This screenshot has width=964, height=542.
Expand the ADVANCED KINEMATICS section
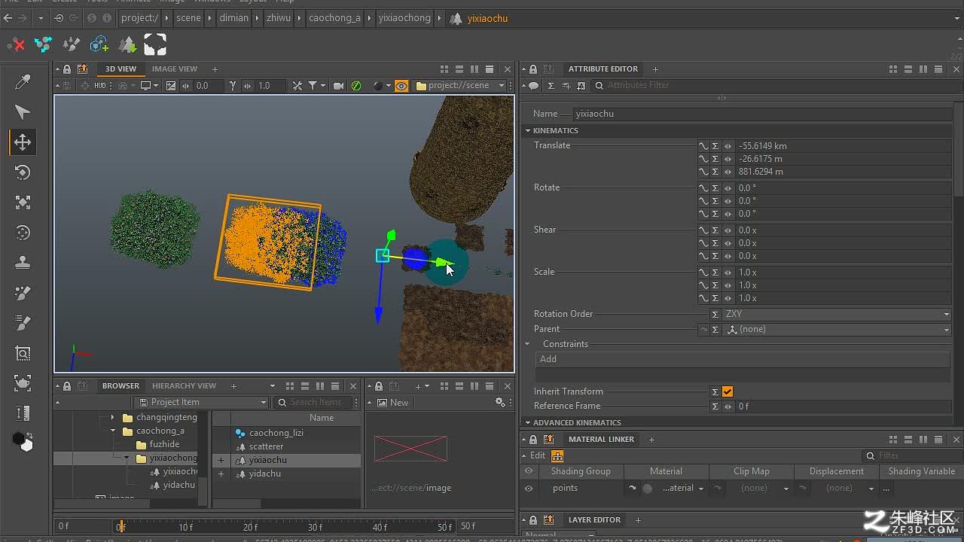(x=528, y=423)
